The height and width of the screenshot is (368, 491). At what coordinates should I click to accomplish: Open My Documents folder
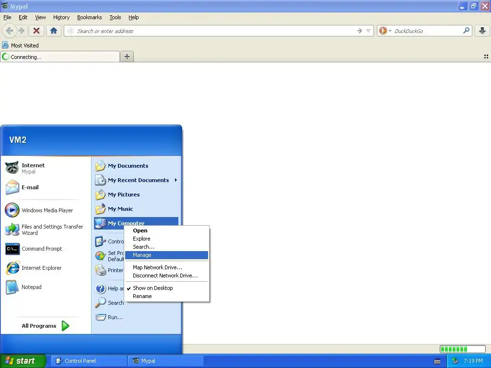[x=136, y=165]
